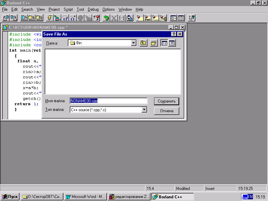
Task: Click the Make project icon with question folder
Action: pos(31,18)
